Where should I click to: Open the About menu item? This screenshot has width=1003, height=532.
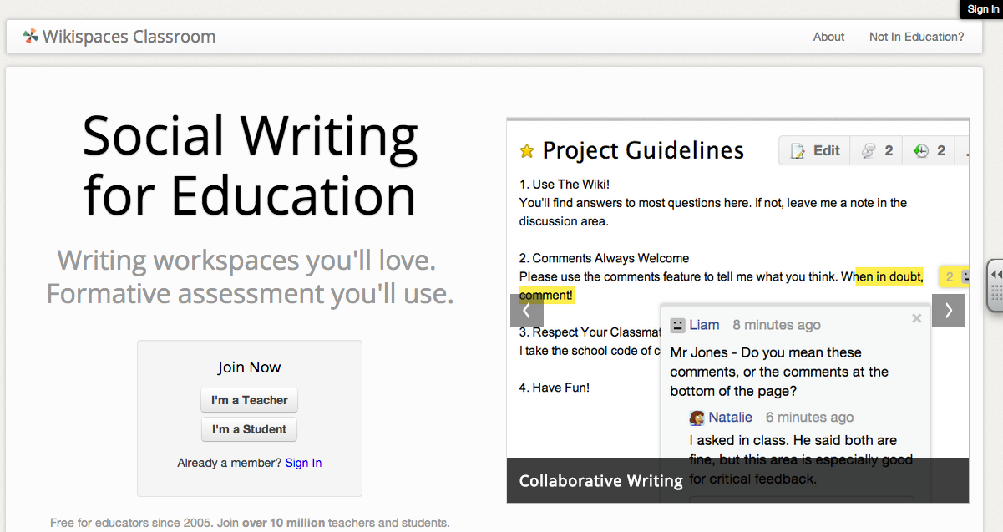coord(828,37)
